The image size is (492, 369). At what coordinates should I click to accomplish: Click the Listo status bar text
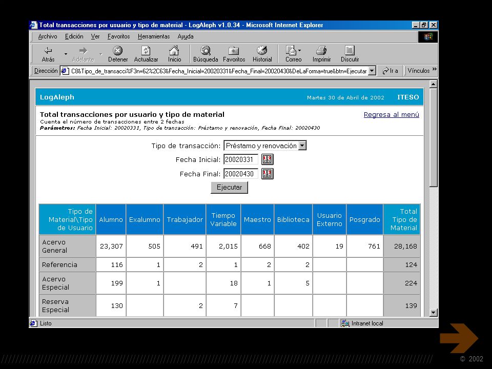(x=46, y=323)
